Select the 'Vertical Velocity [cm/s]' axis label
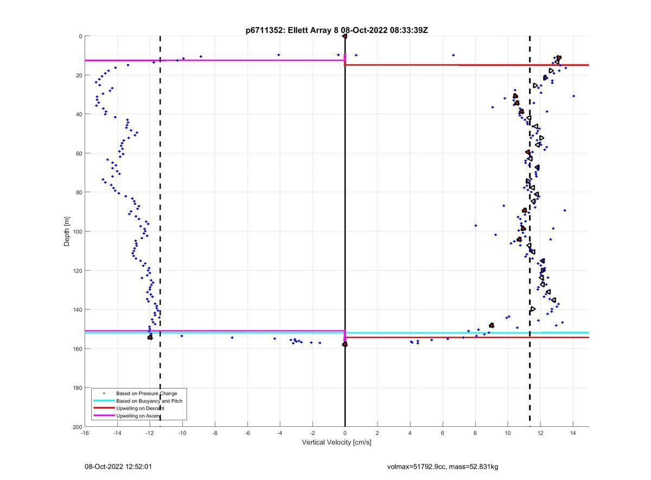 click(x=336, y=442)
